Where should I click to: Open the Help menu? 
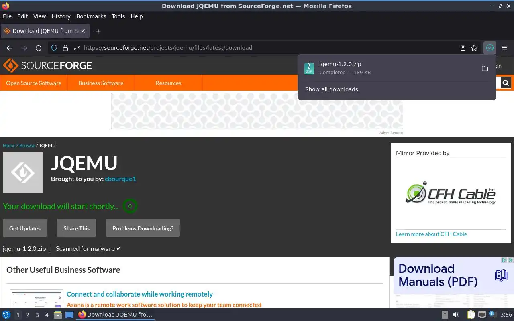pyautogui.click(x=137, y=16)
